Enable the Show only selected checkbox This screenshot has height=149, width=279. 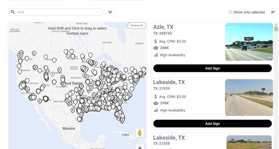230,12
